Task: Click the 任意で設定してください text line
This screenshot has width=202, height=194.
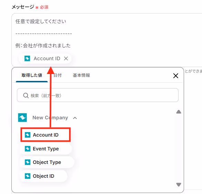Action: (41, 21)
